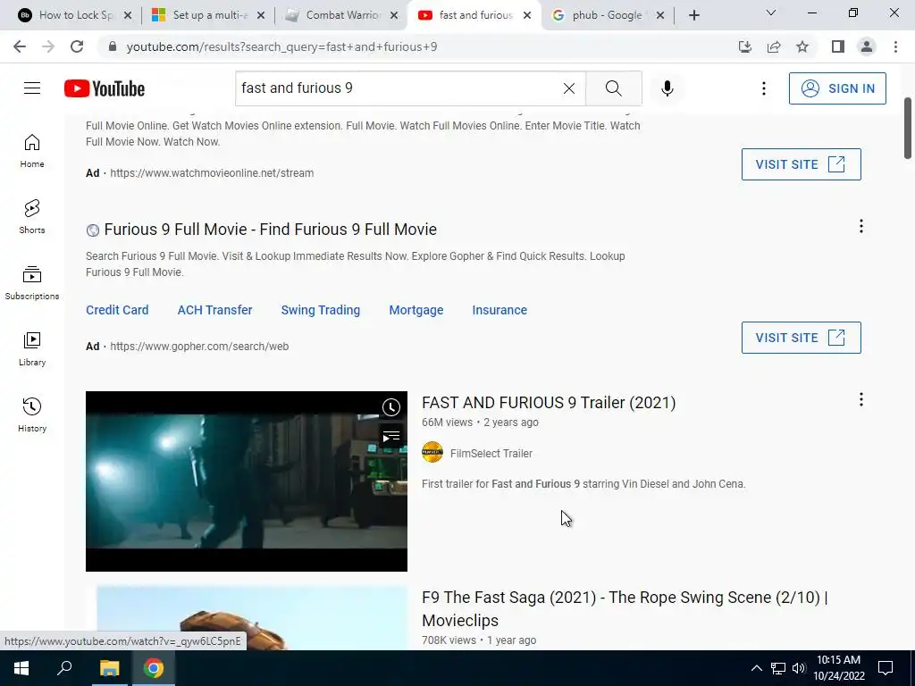This screenshot has width=915, height=686.
Task: Share this page icon in address bar
Action: pos(774,46)
